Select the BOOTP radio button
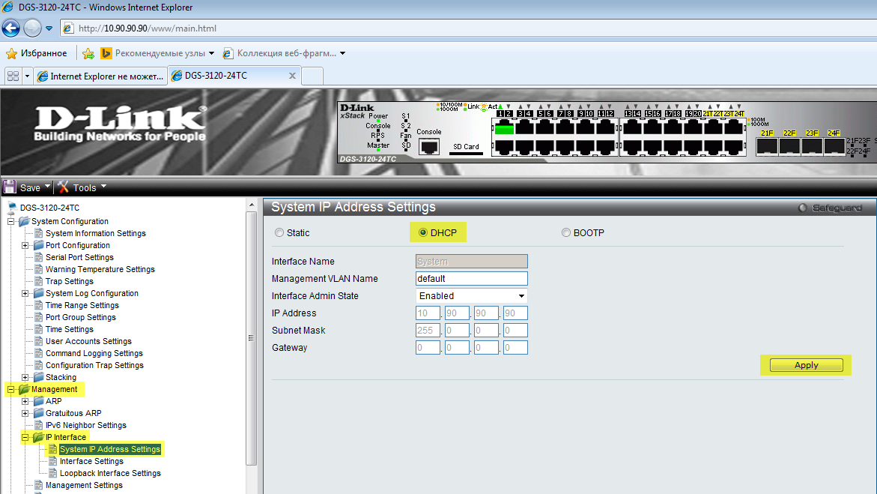 coord(566,233)
